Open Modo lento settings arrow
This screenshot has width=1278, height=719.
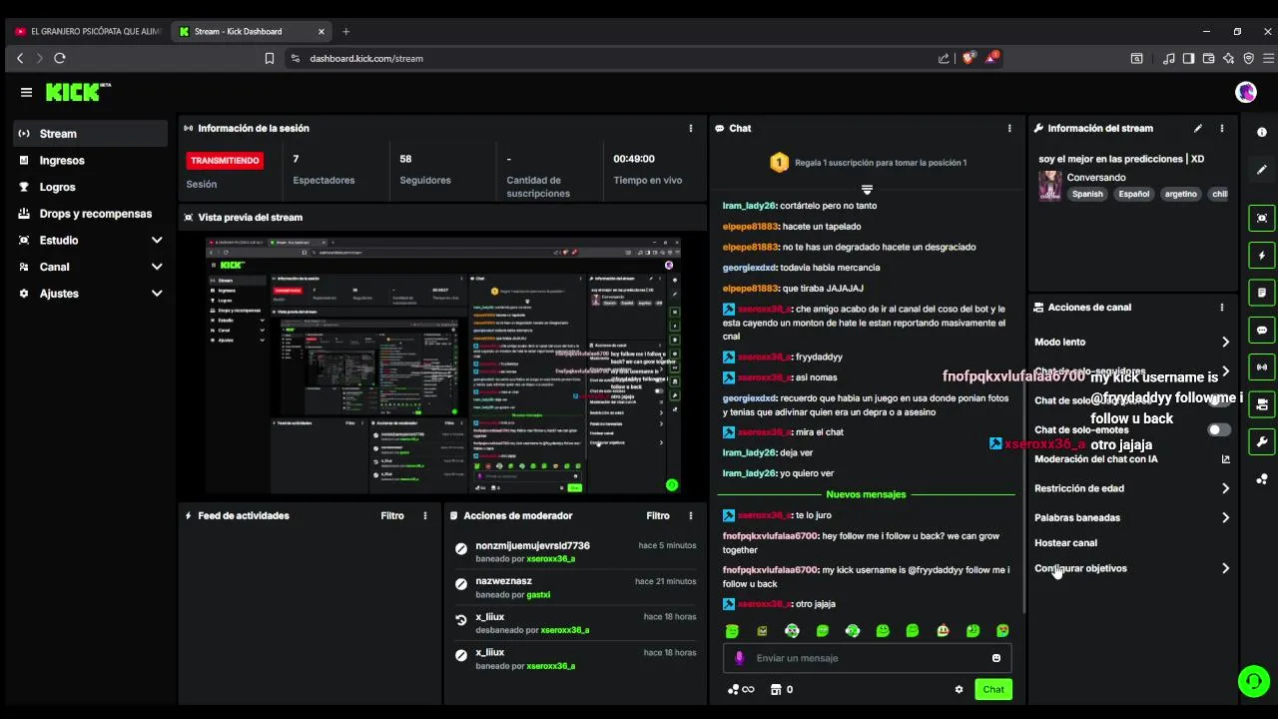click(1225, 343)
